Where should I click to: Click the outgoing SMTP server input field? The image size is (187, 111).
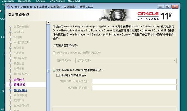pyautogui.click(x=134, y=81)
